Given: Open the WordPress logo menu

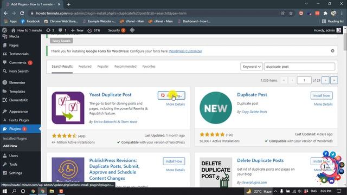Looking at the screenshot, I should tap(4, 30).
